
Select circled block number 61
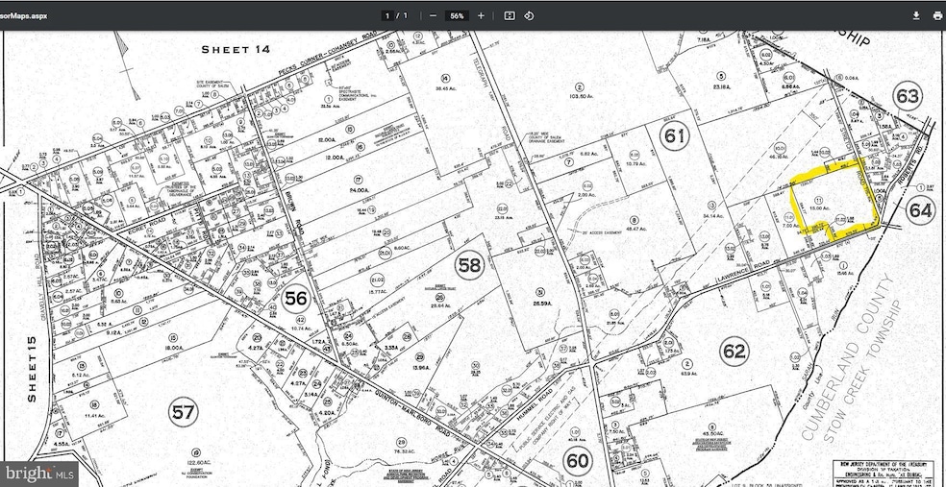[x=675, y=136]
